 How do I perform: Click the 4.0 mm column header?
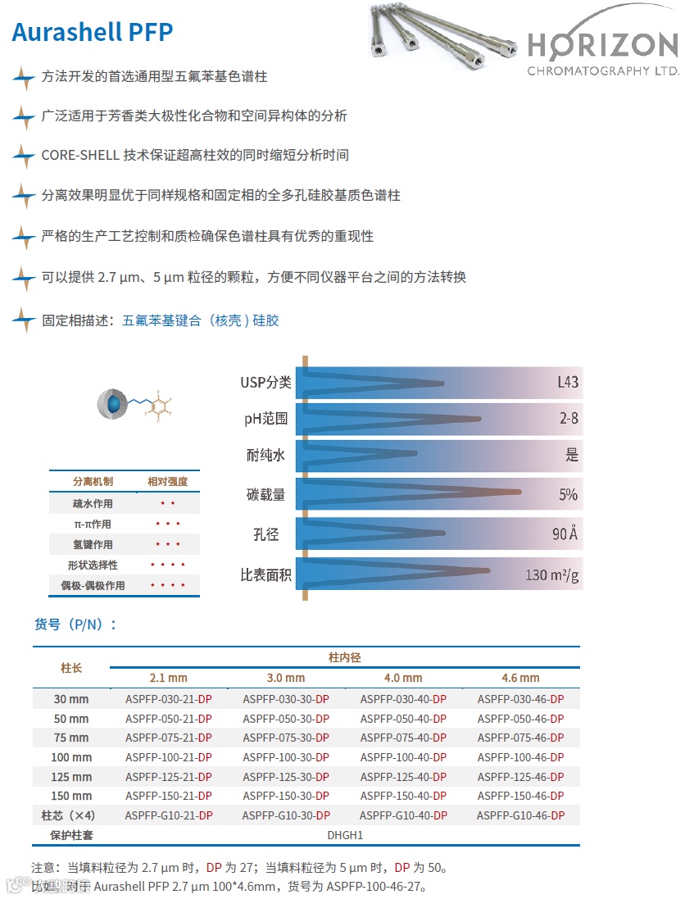coord(403,679)
